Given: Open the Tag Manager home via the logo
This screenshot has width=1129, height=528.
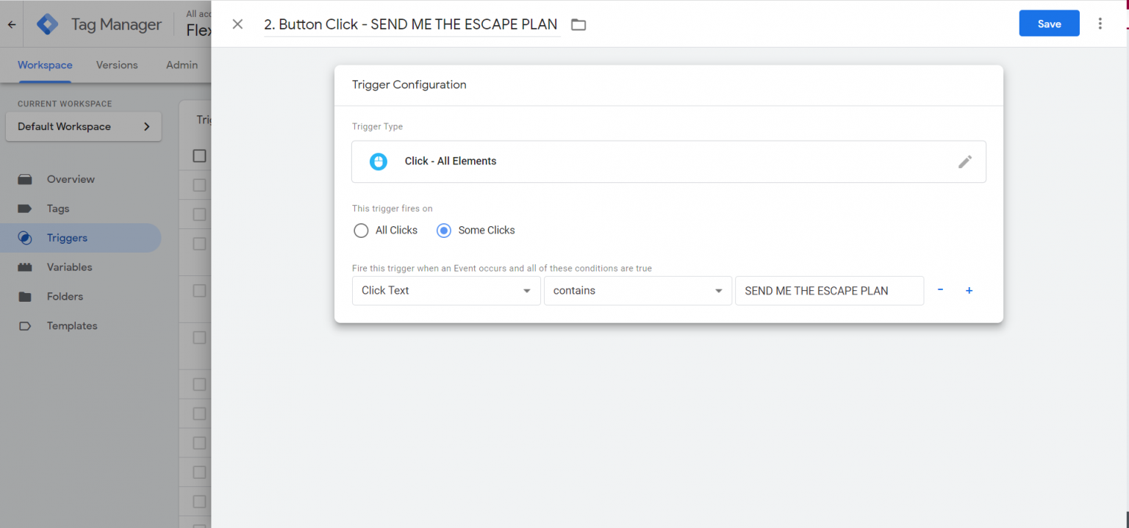Looking at the screenshot, I should [47, 23].
